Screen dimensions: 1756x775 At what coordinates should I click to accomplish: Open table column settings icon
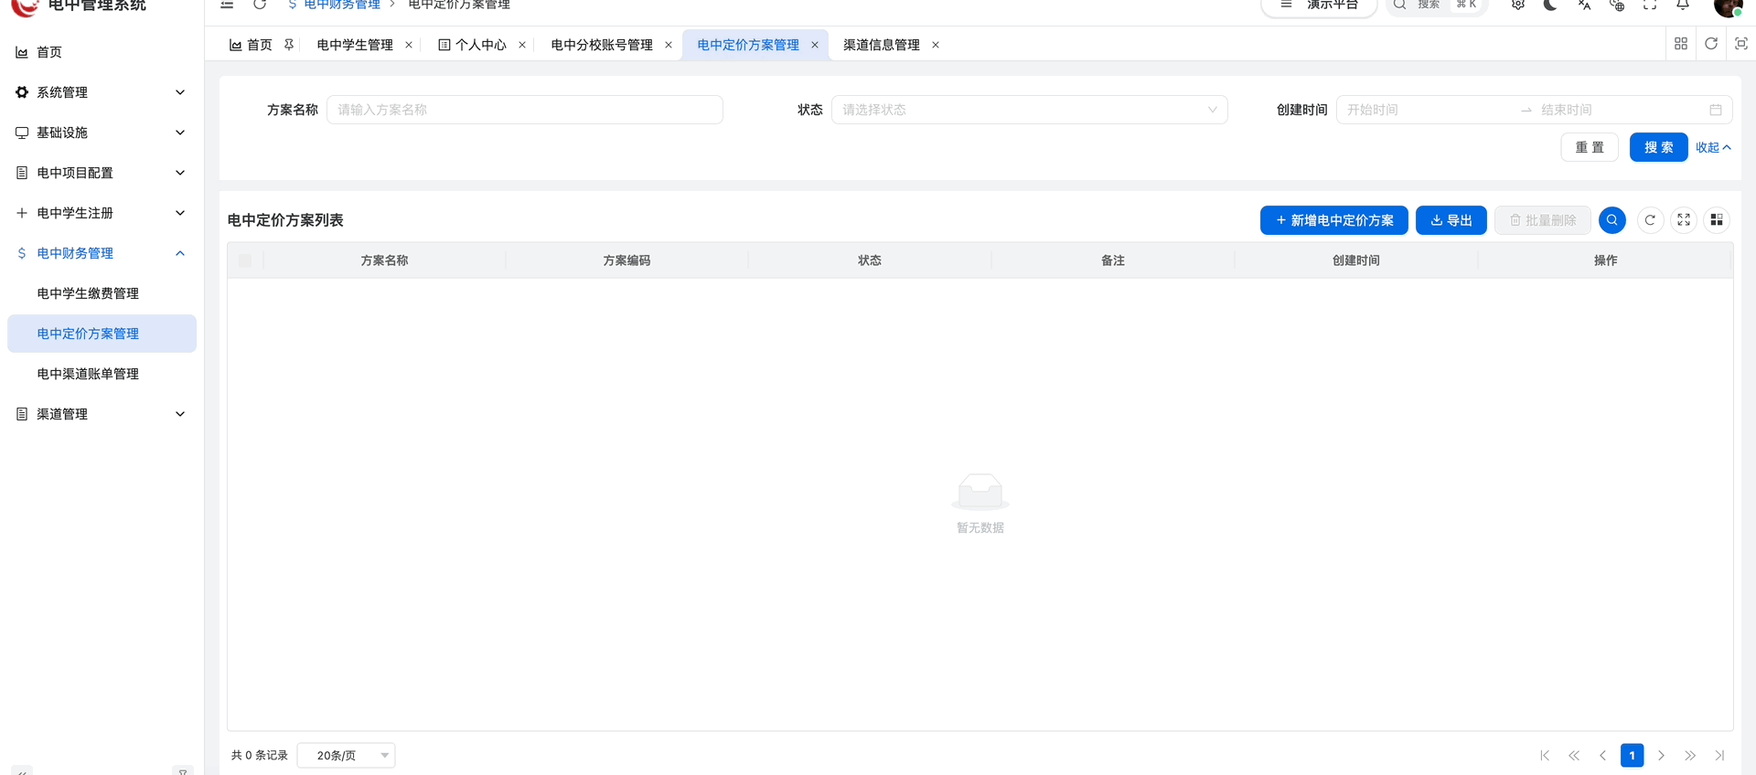point(1717,220)
